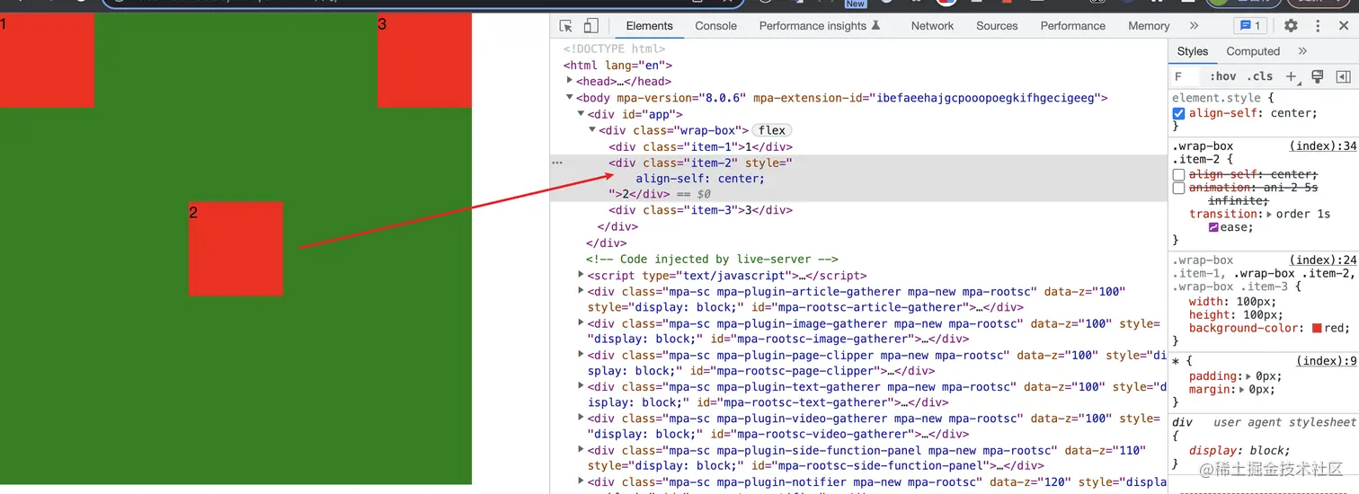Image resolution: width=1359 pixels, height=494 pixels.
Task: Click the 'Code injected by live-server' comment
Action: pos(712,259)
